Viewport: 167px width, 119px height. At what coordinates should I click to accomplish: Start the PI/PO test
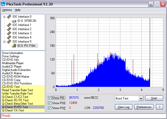pyautogui.click(x=154, y=98)
